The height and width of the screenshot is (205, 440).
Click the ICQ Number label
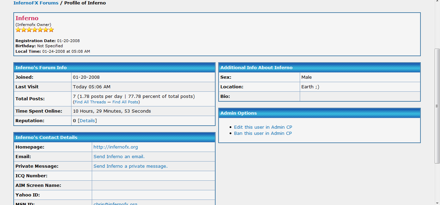point(32,176)
